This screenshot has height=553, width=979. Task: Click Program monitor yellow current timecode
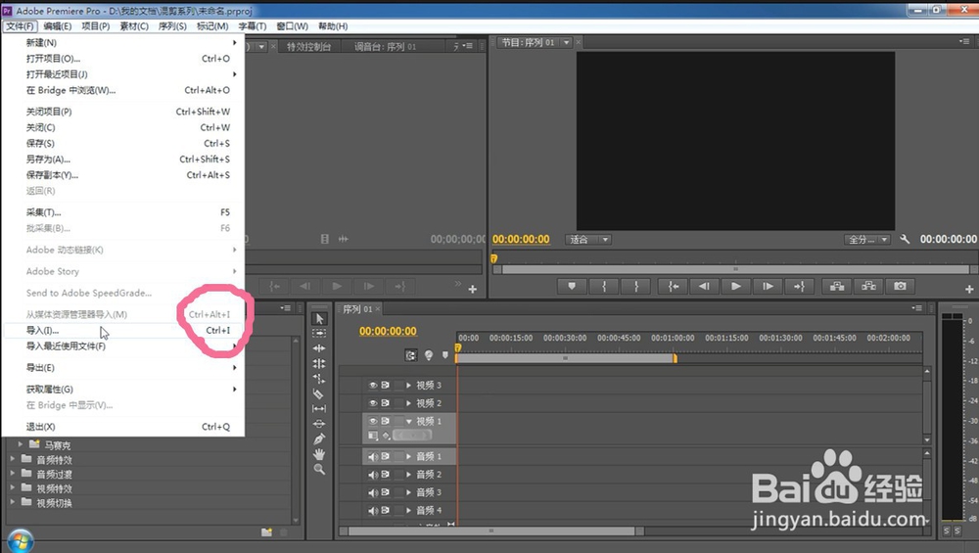(x=521, y=239)
